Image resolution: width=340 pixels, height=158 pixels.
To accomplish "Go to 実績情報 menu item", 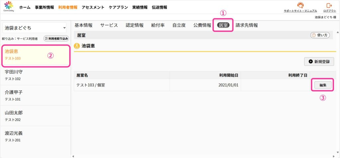I will click(x=140, y=7).
